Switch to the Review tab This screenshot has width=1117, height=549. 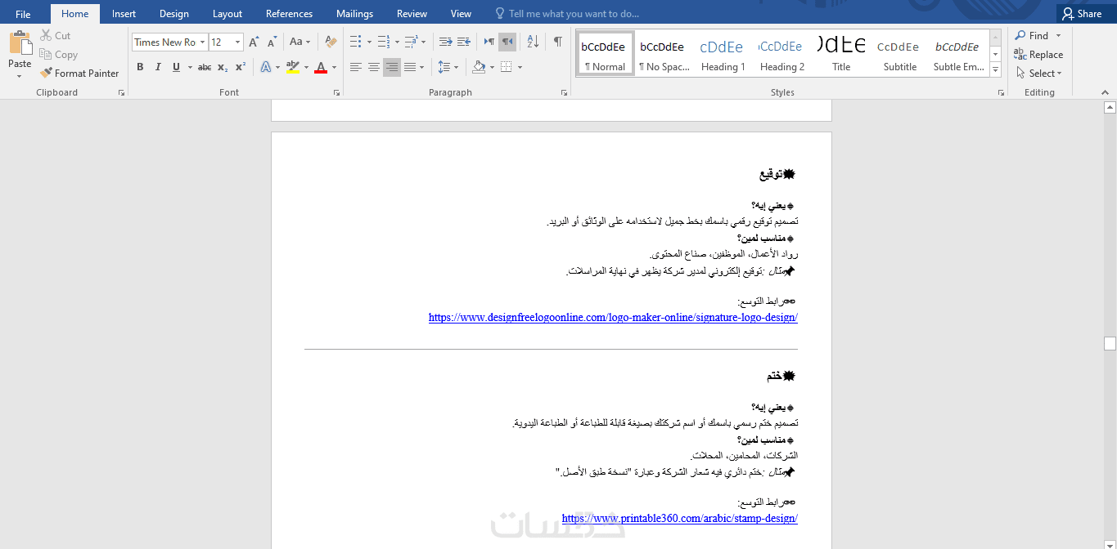[x=412, y=13]
